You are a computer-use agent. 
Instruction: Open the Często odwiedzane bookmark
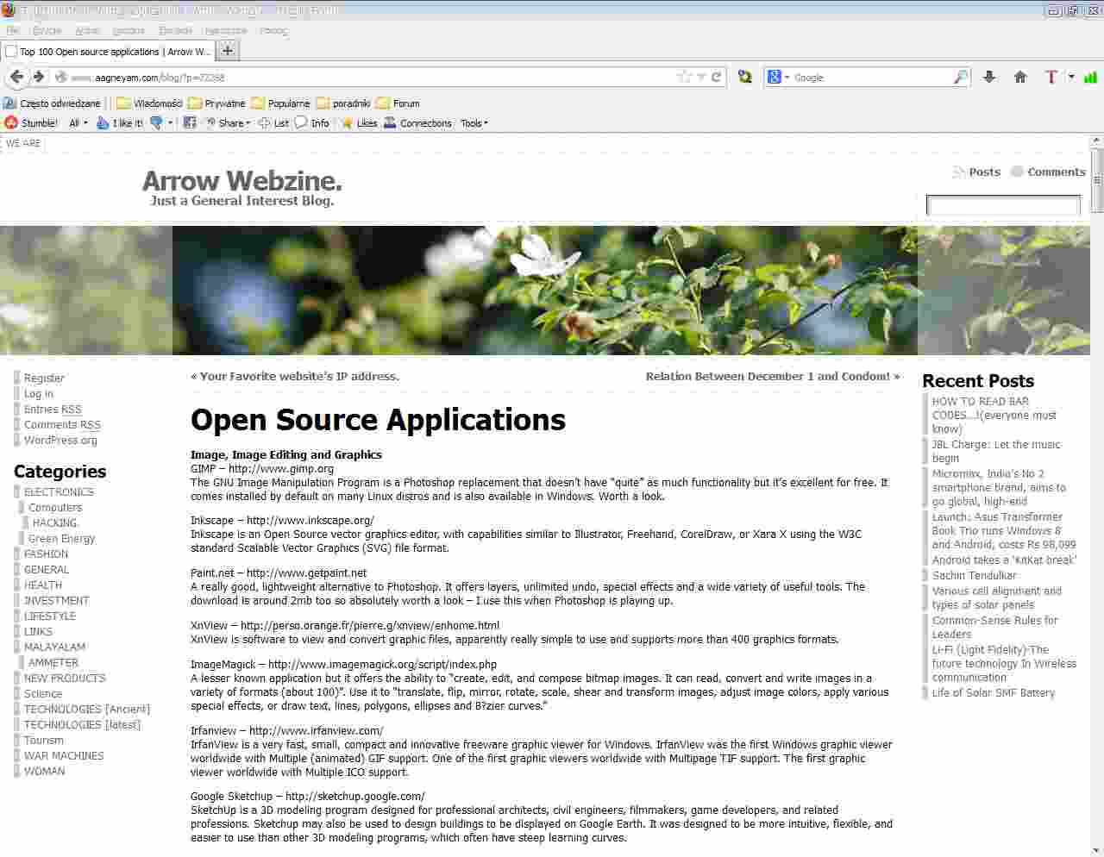coord(53,103)
